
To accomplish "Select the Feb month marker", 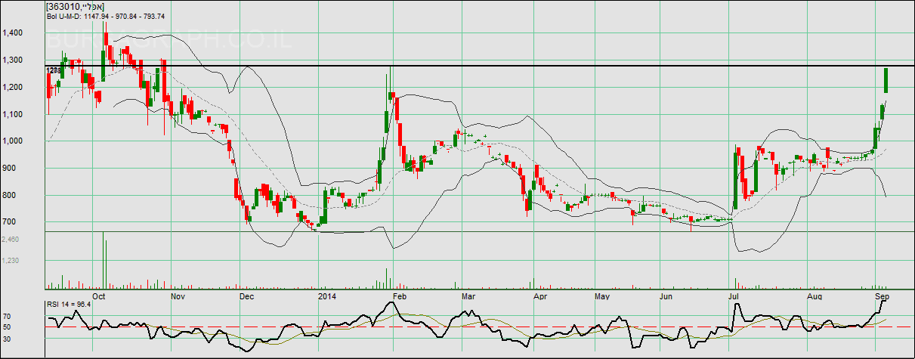I will (x=401, y=296).
